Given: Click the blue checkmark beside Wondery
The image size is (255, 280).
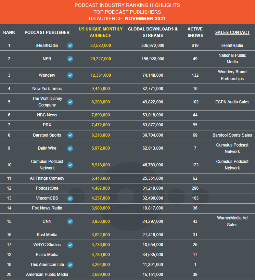Looking at the screenshot, I should point(70,75).
